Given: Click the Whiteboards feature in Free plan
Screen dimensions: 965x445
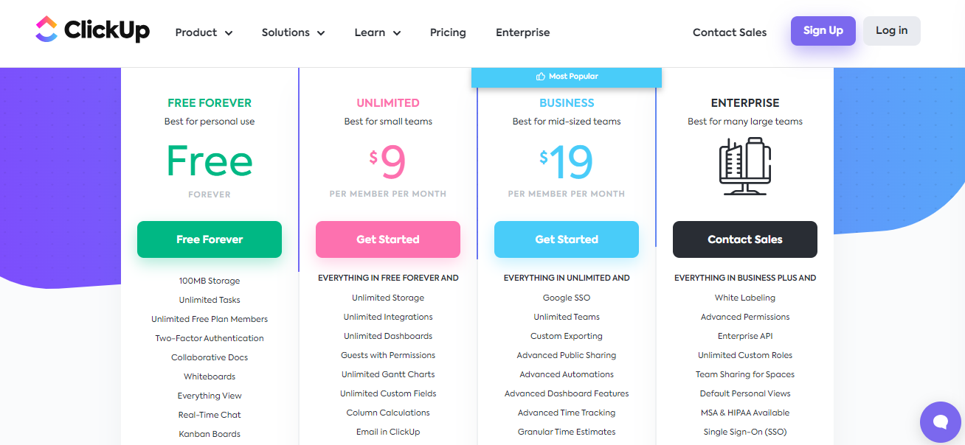Looking at the screenshot, I should point(210,376).
